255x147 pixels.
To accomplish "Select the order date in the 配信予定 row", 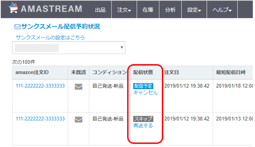I will [x=187, y=86].
